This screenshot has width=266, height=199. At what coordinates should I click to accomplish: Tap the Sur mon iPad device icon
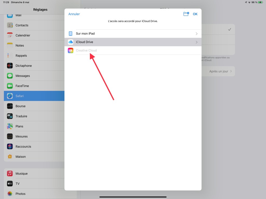pos(70,33)
